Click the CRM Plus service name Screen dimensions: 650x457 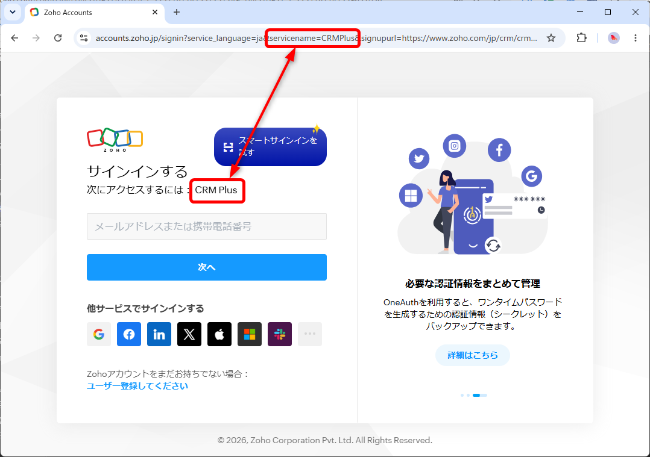click(216, 190)
